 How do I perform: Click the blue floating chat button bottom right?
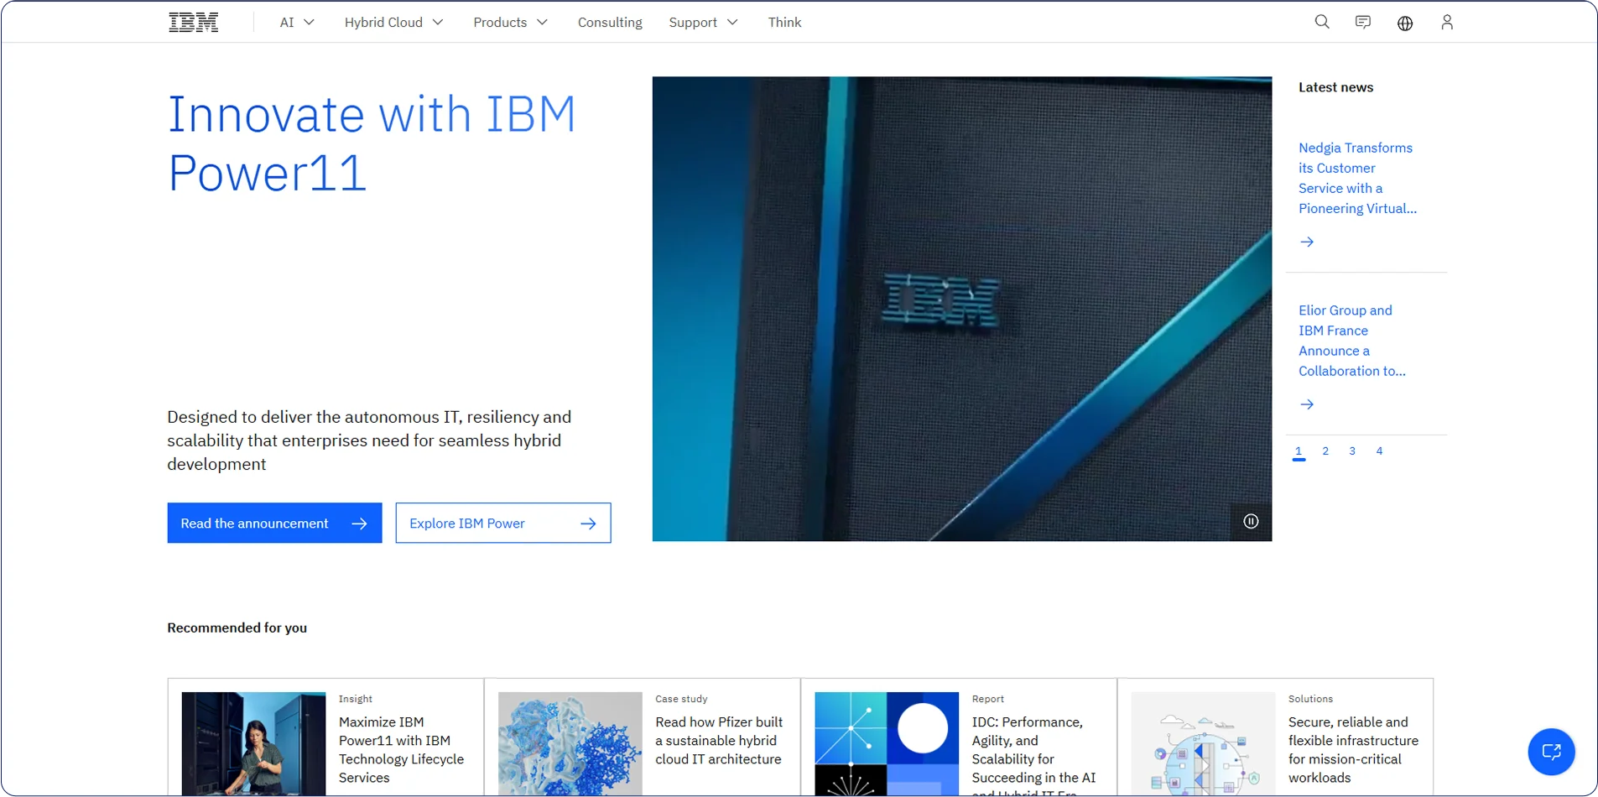[x=1550, y=752]
